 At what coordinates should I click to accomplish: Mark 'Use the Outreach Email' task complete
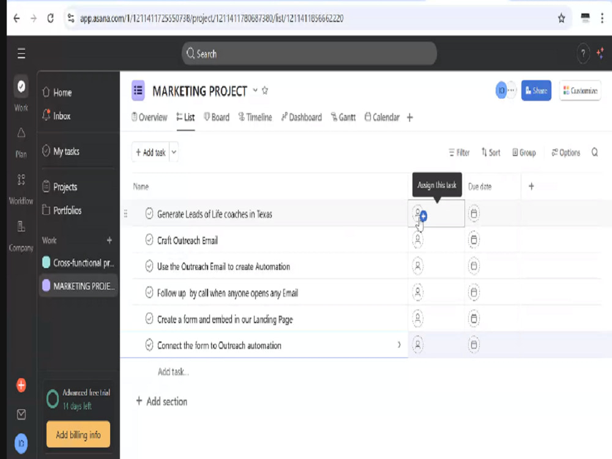tap(149, 266)
